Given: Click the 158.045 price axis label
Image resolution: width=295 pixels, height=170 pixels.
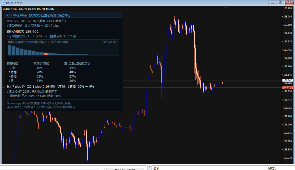Looking at the screenshot, I should click(288, 16).
